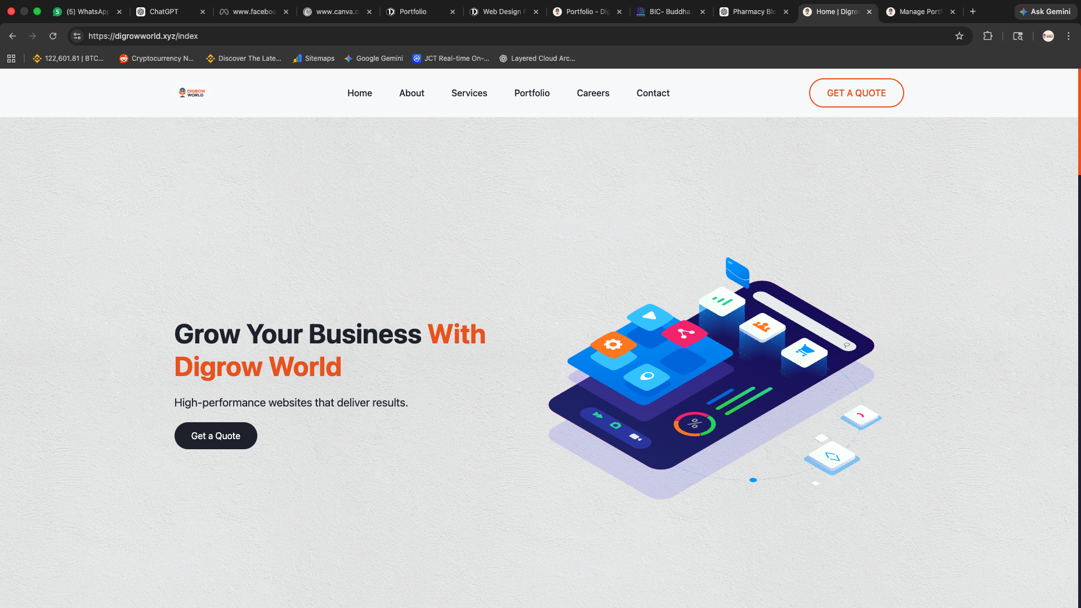Open the Contact page link
Screen dimensions: 1081x608
coord(653,93)
